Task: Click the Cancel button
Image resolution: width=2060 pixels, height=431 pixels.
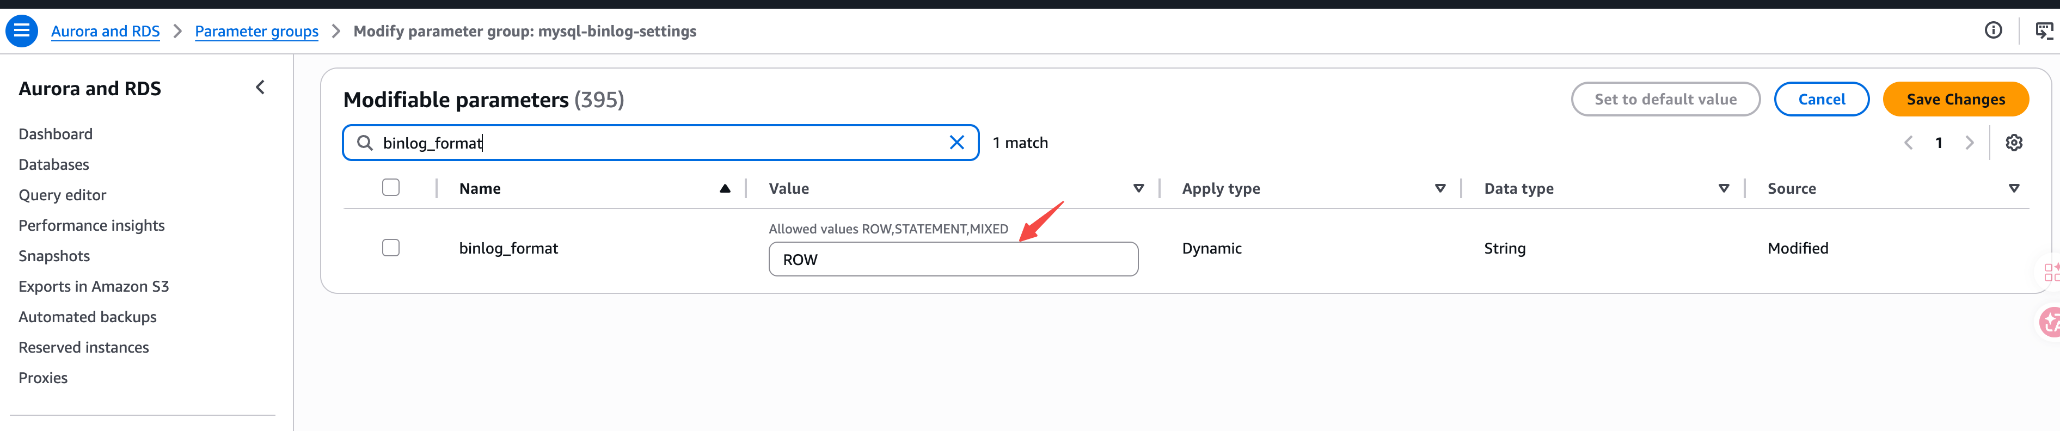Action: [1821, 99]
